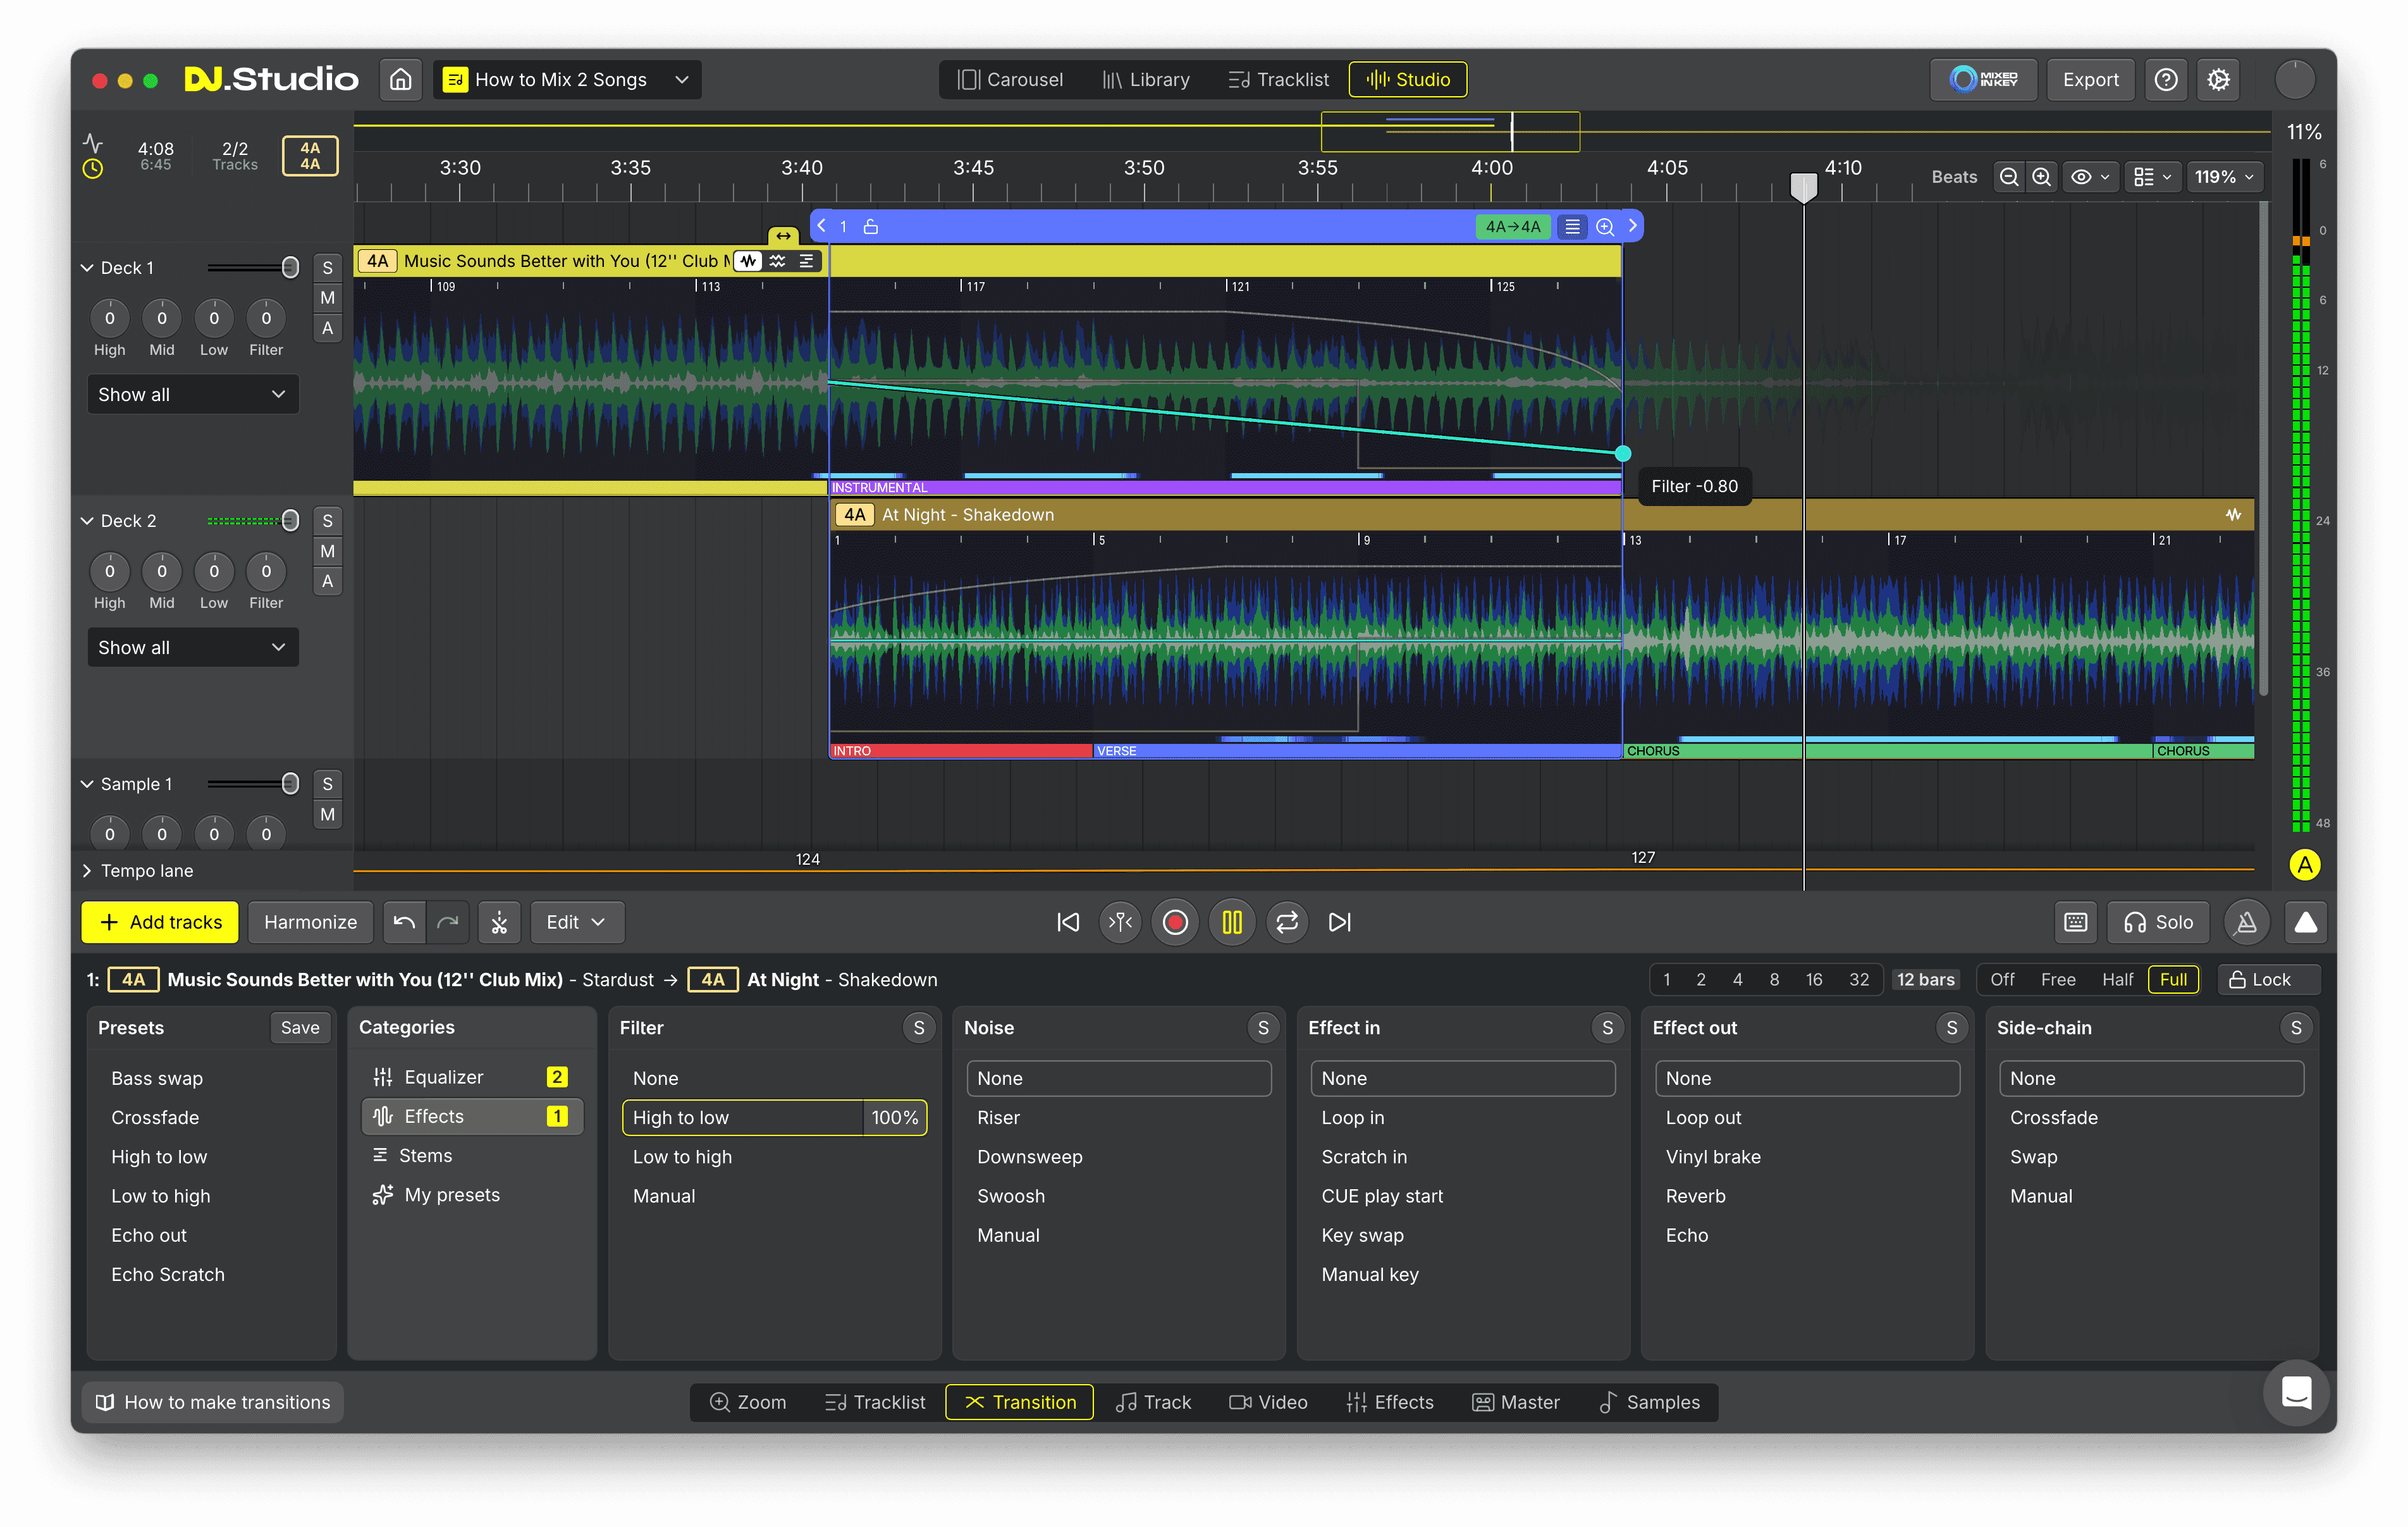Jump to previous transition
The width and height of the screenshot is (2408, 1527).
1068,922
